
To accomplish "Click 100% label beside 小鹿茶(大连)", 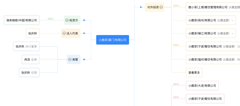I will click(x=176, y=84).
